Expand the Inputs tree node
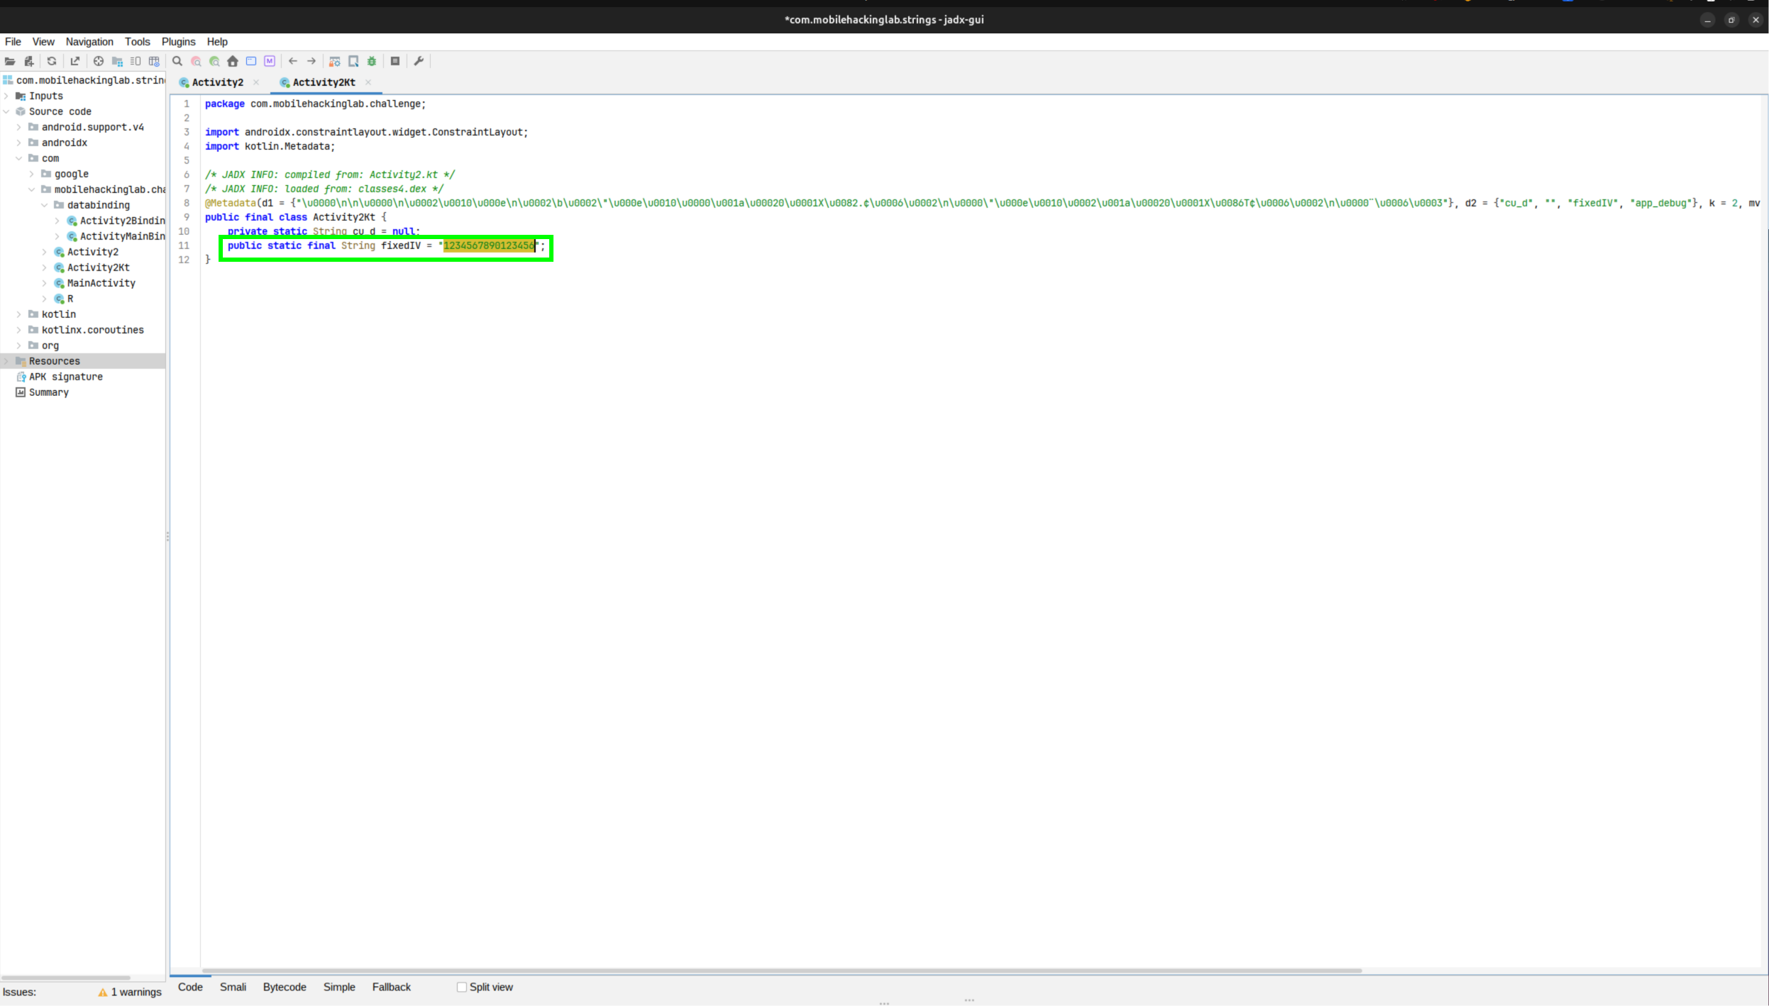 [6, 96]
